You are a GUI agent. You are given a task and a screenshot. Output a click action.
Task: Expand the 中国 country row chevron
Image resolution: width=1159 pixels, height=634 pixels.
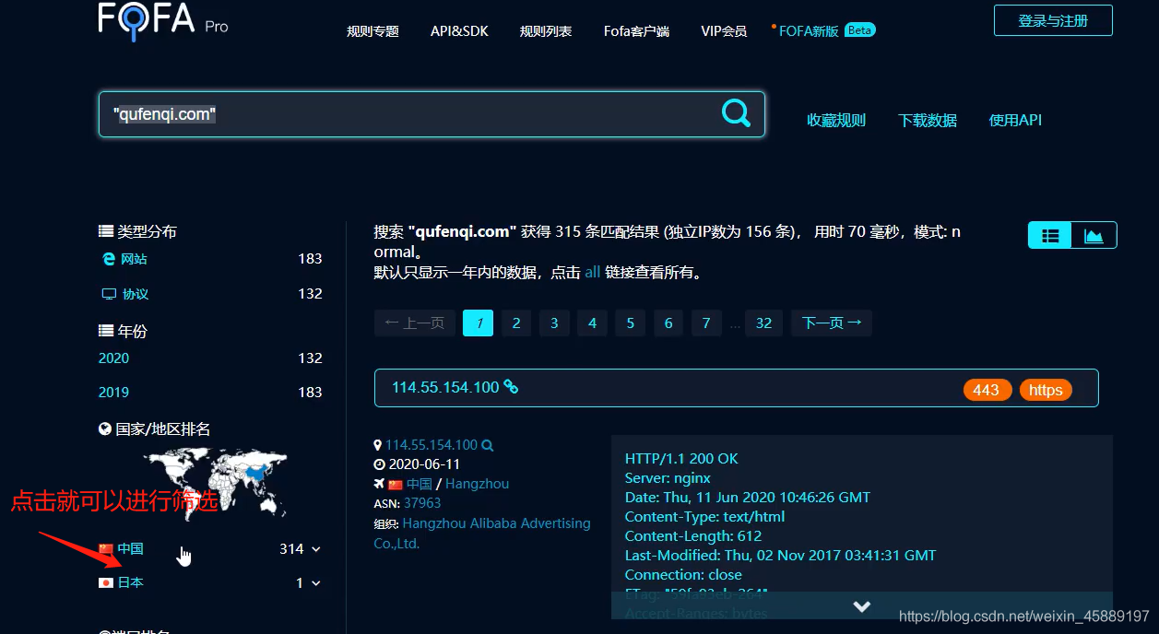point(316,549)
